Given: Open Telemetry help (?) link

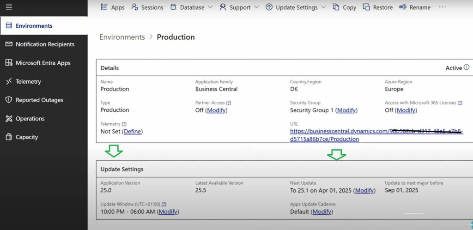Looking at the screenshot, I should pyautogui.click(x=124, y=124).
